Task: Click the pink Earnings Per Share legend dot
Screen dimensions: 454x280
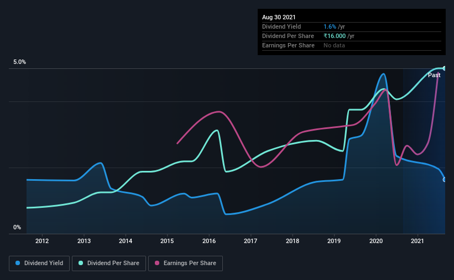Action: click(157, 263)
